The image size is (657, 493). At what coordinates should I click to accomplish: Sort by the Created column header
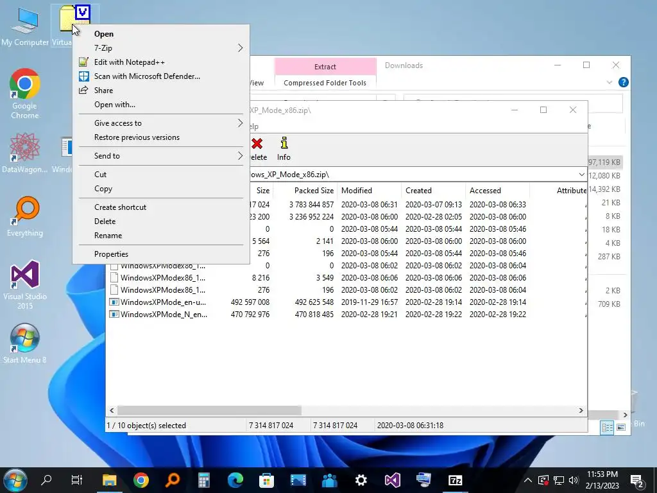pyautogui.click(x=434, y=190)
